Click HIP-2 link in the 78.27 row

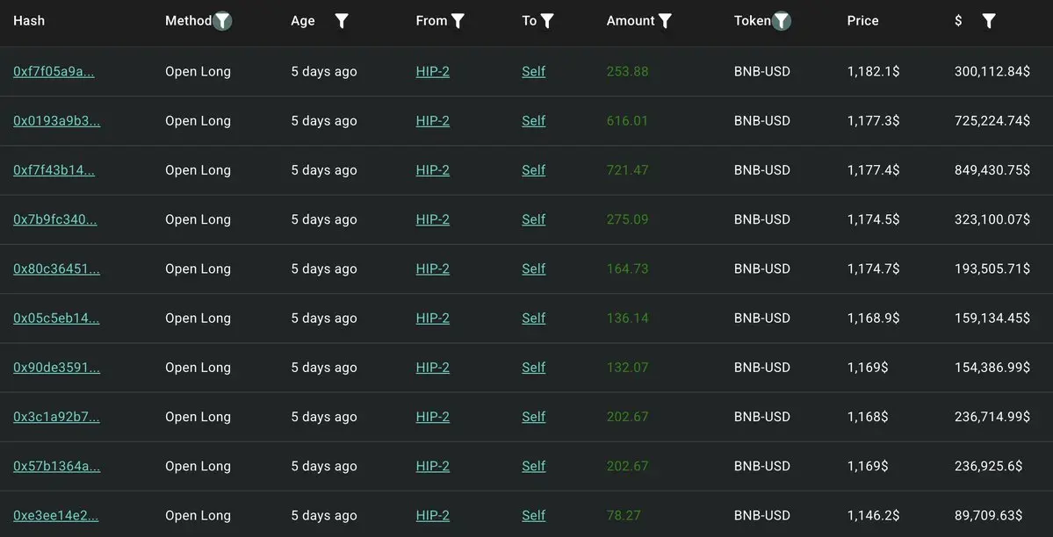432,516
